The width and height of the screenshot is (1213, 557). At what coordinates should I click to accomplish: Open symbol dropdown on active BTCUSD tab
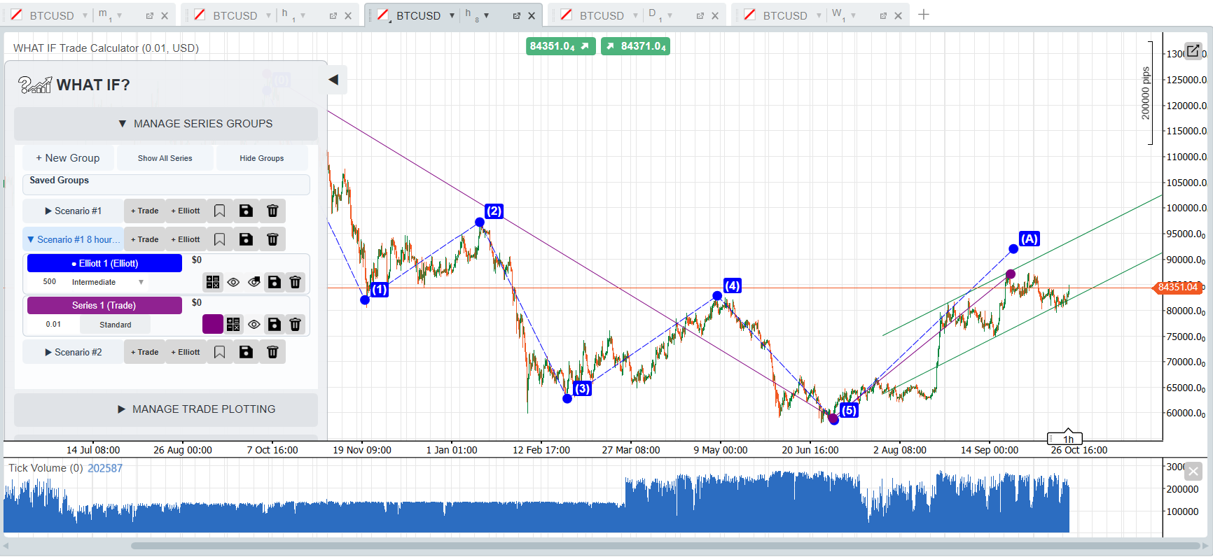pyautogui.click(x=452, y=15)
